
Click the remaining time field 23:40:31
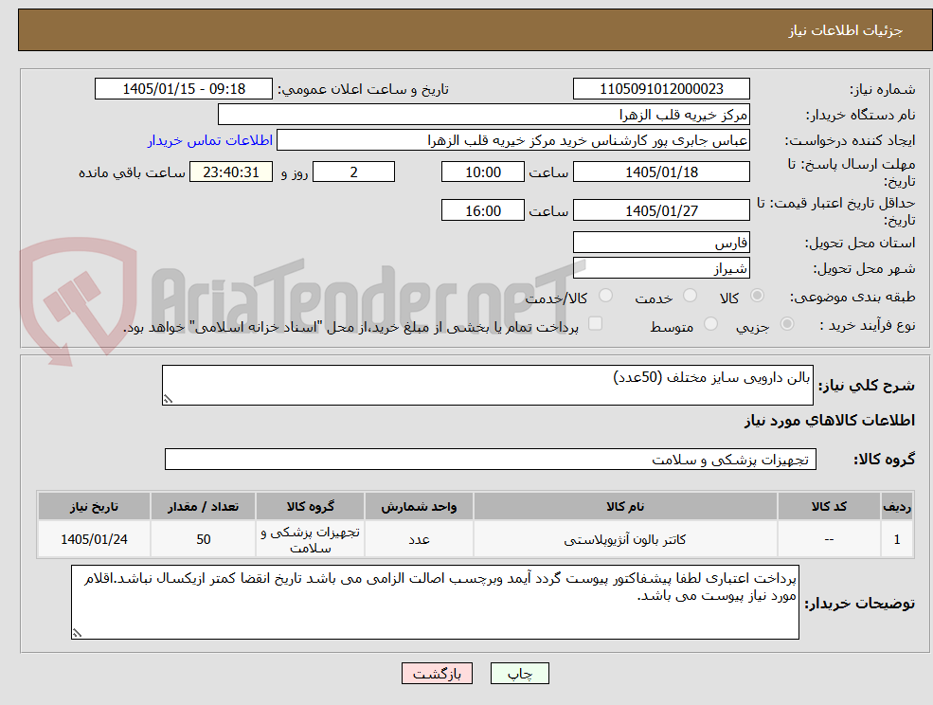pyautogui.click(x=231, y=172)
